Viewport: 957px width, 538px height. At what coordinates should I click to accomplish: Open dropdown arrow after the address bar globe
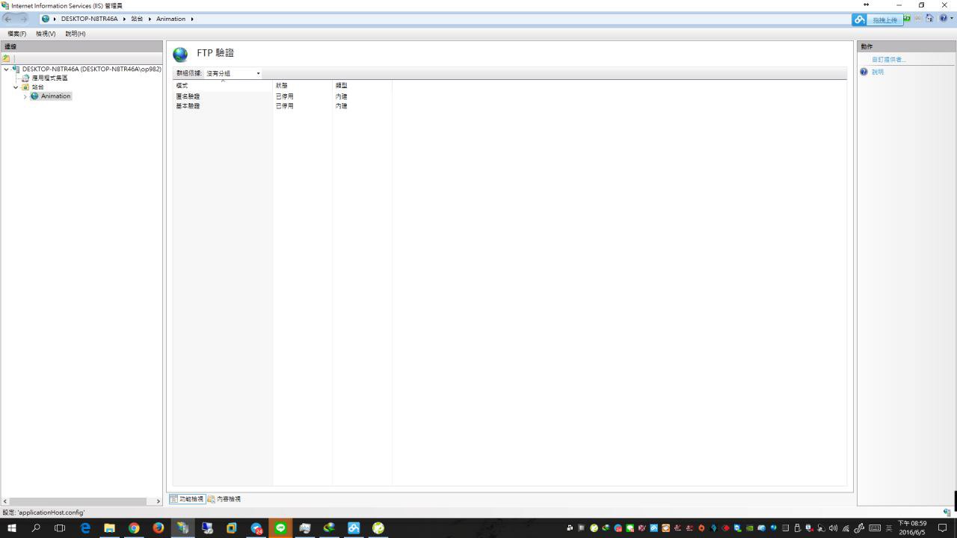pos(55,19)
